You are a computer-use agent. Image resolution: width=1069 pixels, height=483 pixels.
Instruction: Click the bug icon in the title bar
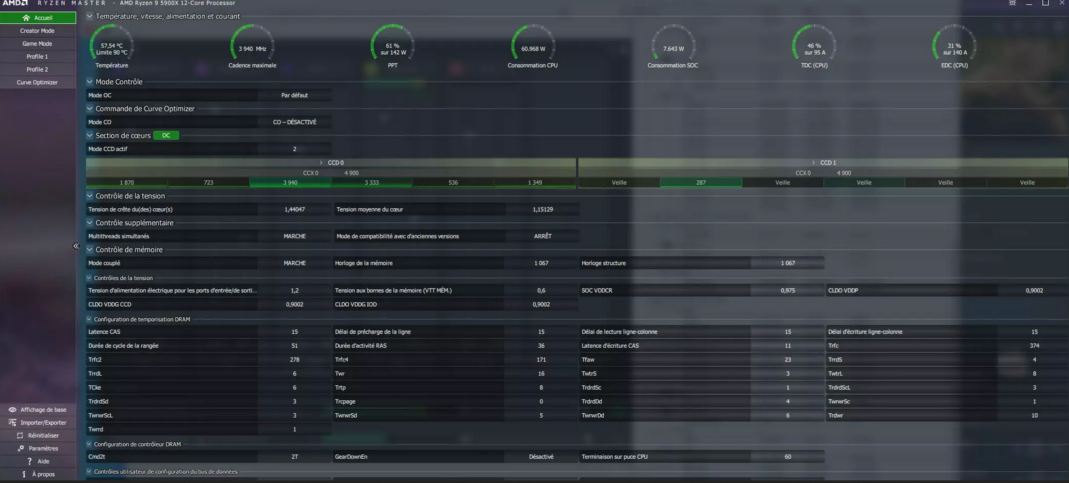tap(1012, 3)
